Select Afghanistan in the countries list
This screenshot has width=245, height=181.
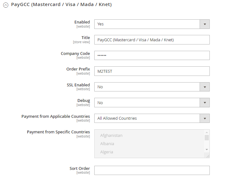tap(111, 136)
